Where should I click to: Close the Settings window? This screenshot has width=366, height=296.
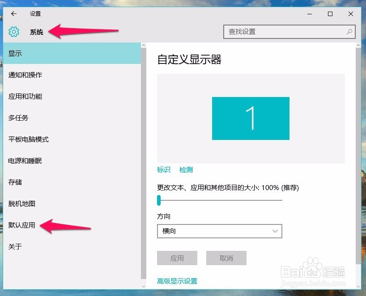point(351,14)
